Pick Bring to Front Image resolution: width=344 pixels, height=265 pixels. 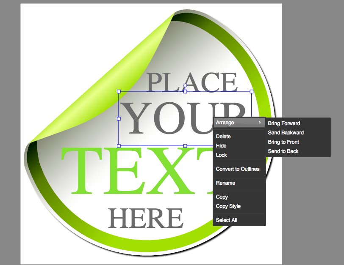[283, 142]
